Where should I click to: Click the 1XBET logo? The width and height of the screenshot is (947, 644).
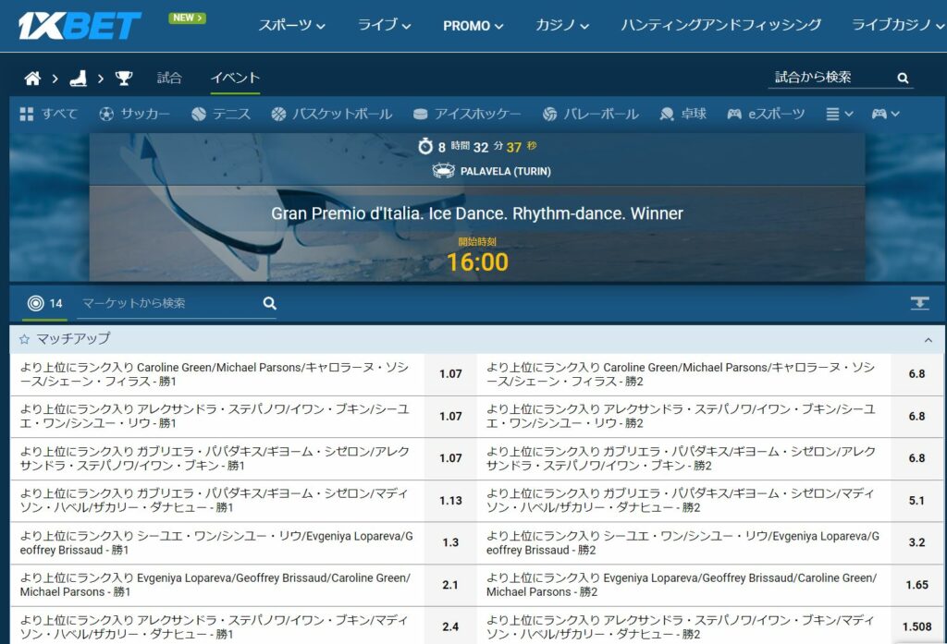[x=80, y=26]
